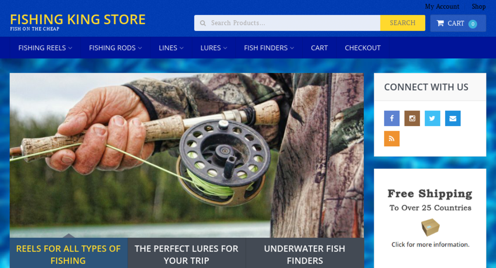Click the magnifier icon in search box

tap(203, 23)
